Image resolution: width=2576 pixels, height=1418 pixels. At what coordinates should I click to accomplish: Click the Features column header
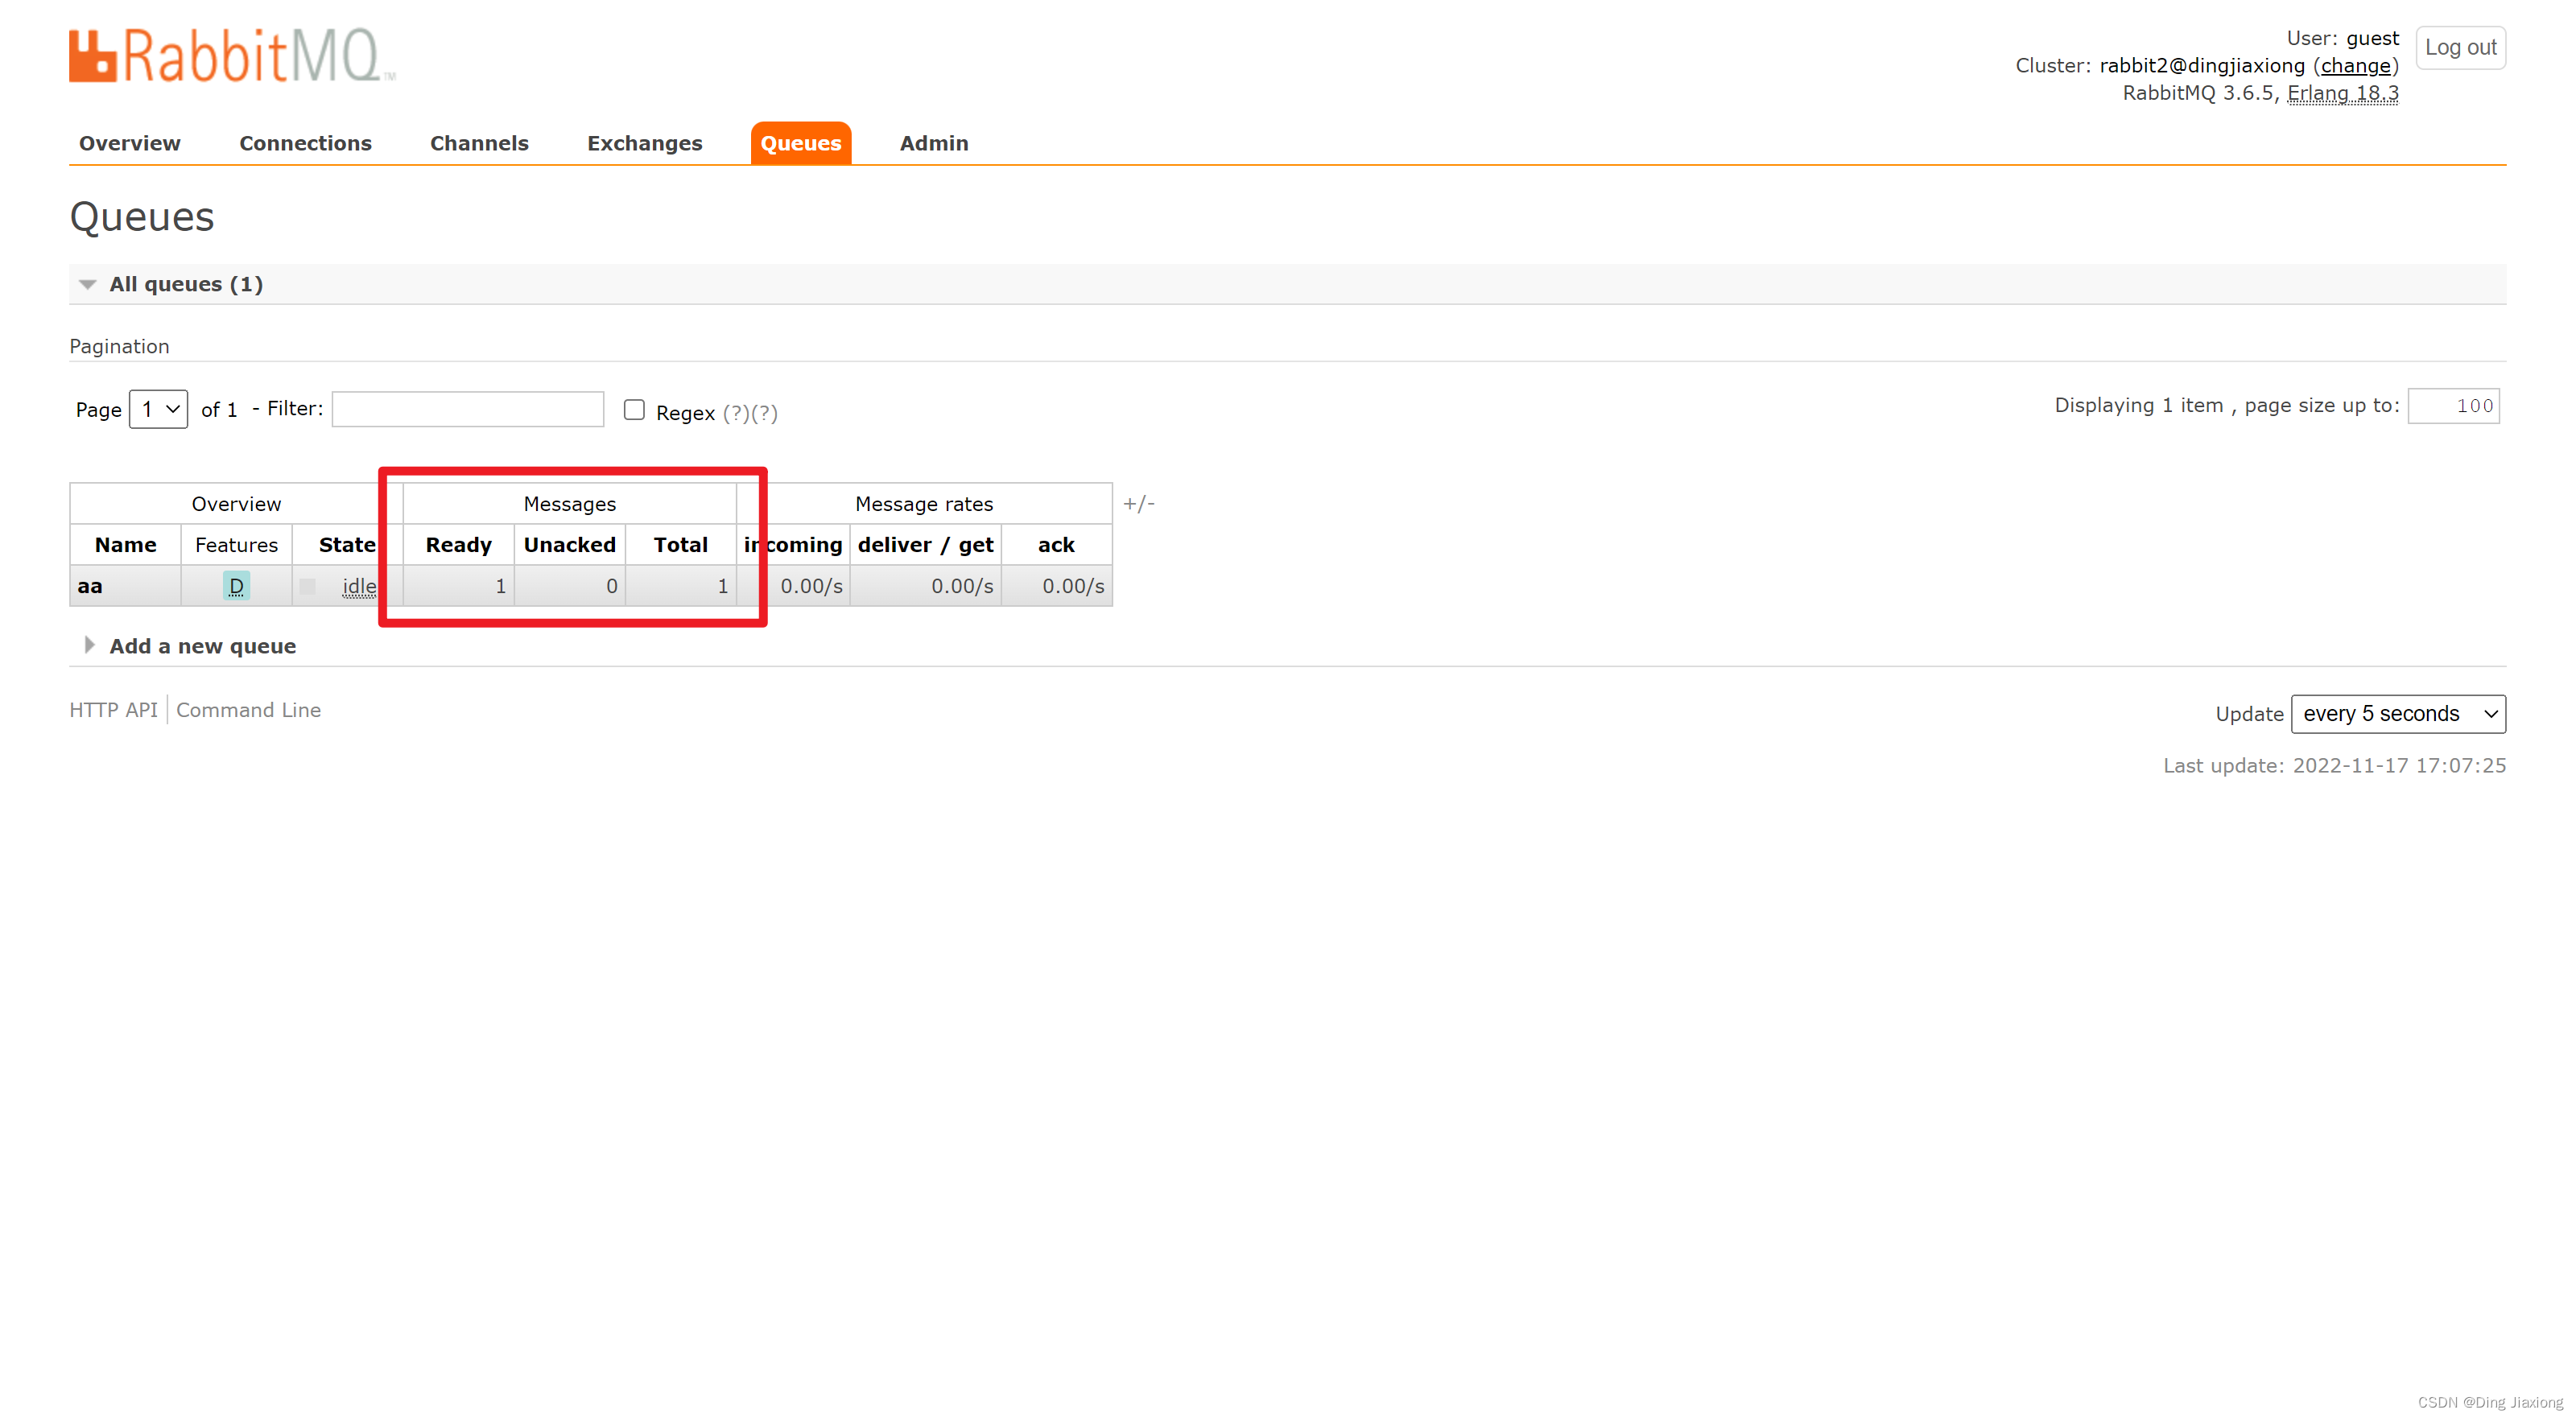[236, 545]
